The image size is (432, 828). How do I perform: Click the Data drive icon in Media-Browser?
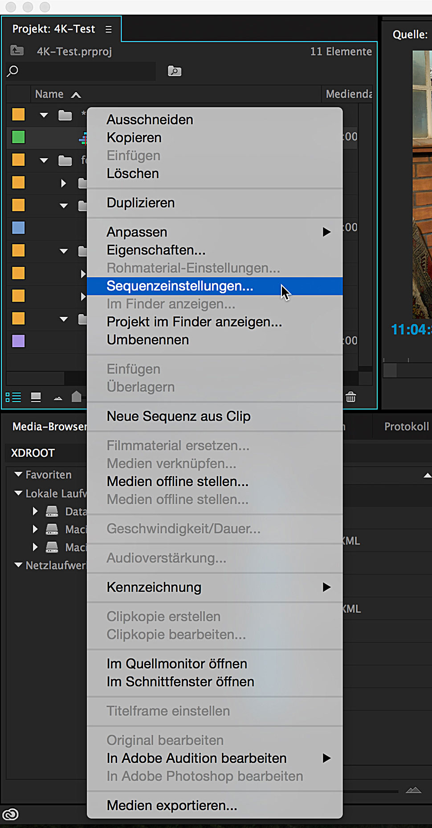52,511
